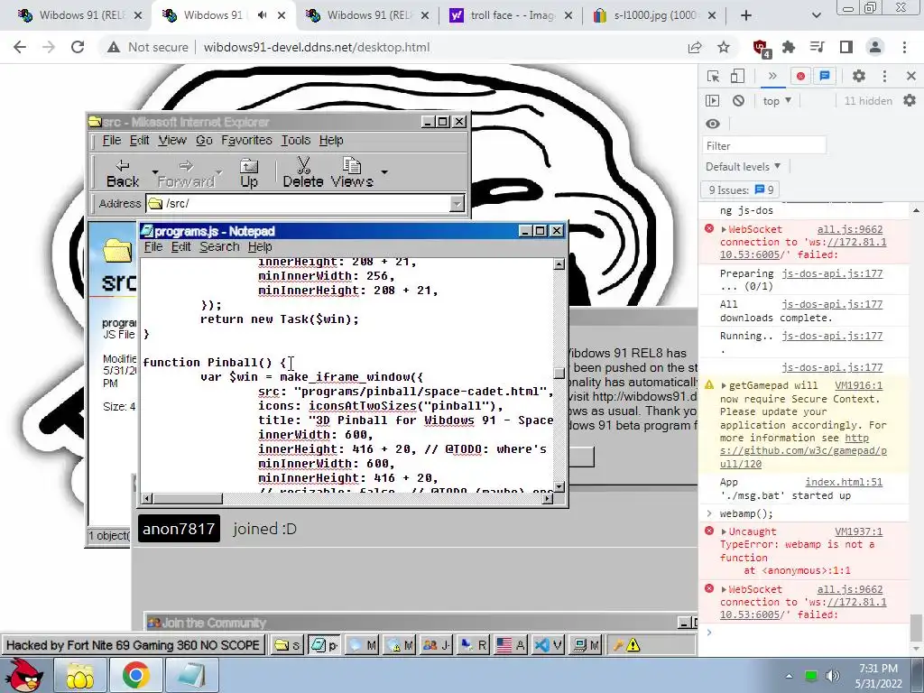Open a new browser tab with the plus
The image size is (924, 693).
pyautogui.click(x=746, y=15)
